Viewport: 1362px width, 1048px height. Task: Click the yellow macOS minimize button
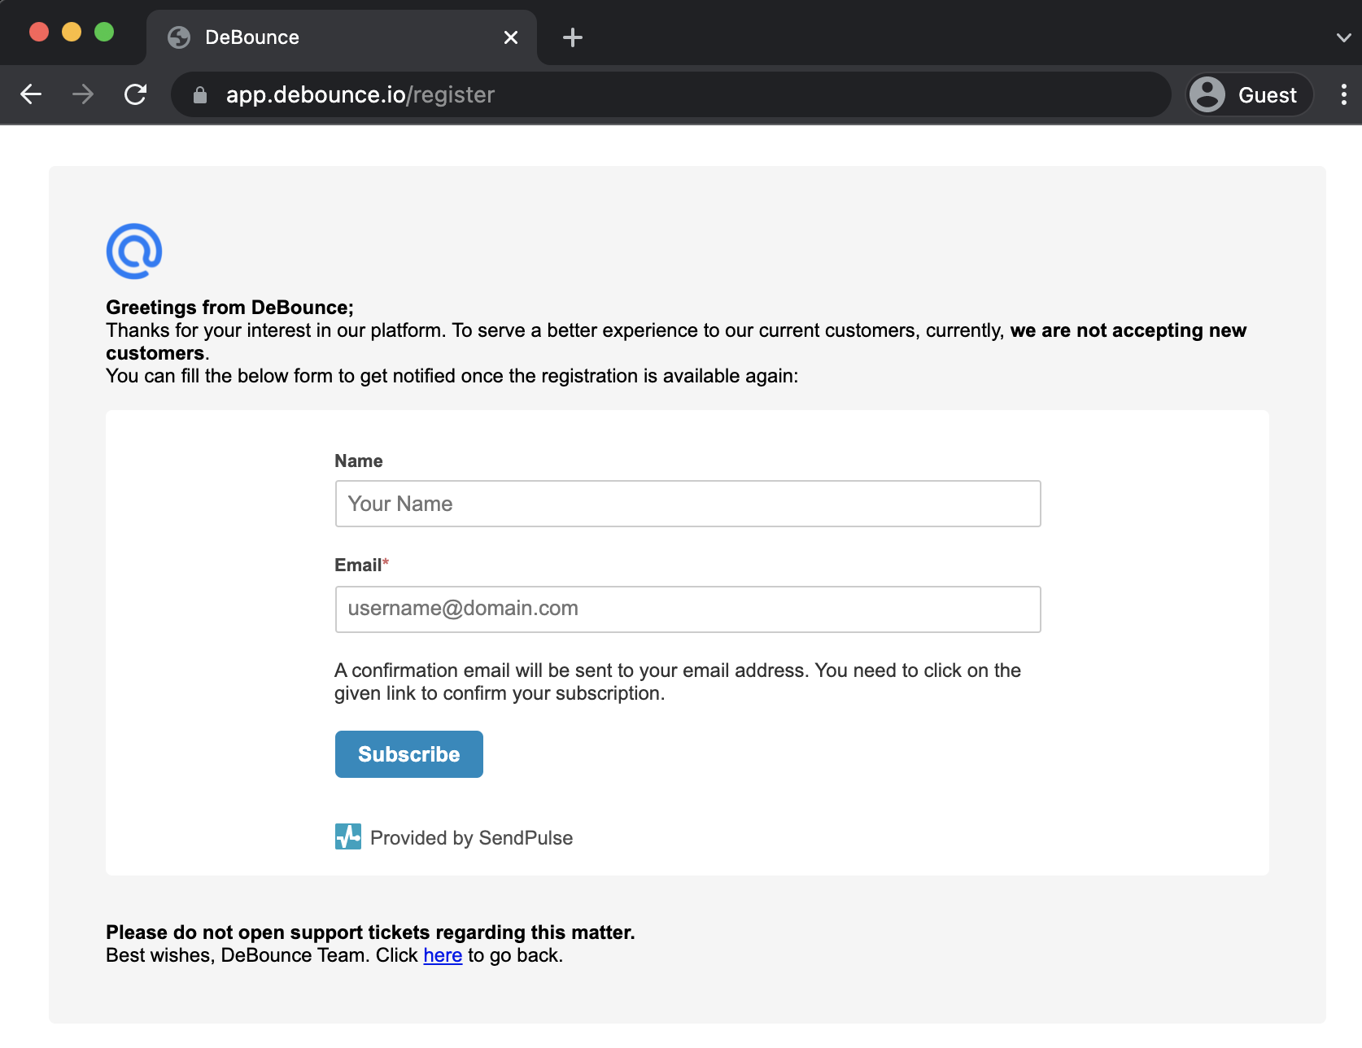point(72,32)
